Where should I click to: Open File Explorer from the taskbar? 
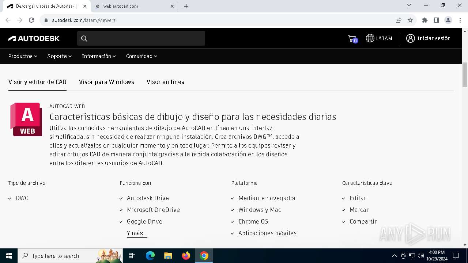(x=168, y=256)
